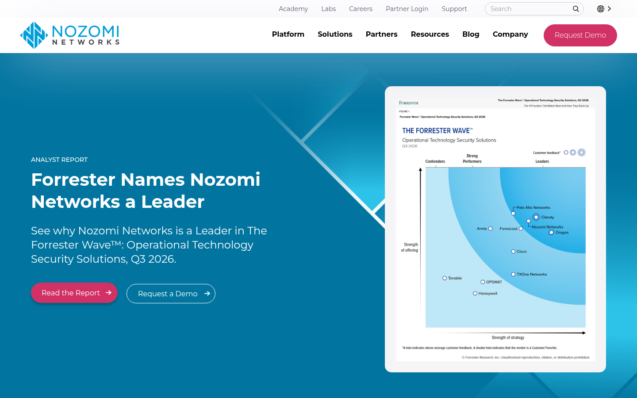Screen dimensions: 637x398
Task: Click the Forescout label in chart
Action: tap(509, 229)
